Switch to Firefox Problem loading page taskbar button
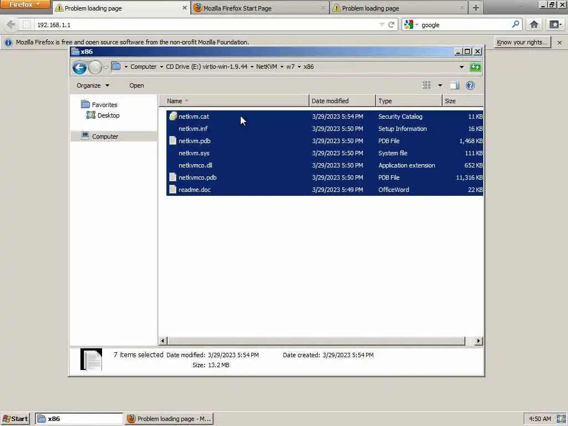Screen dimensions: 568x426 click(x=169, y=419)
